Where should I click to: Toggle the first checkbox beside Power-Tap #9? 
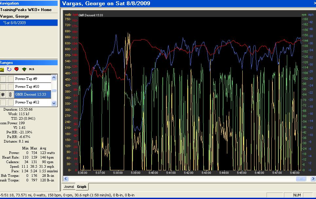(3, 79)
